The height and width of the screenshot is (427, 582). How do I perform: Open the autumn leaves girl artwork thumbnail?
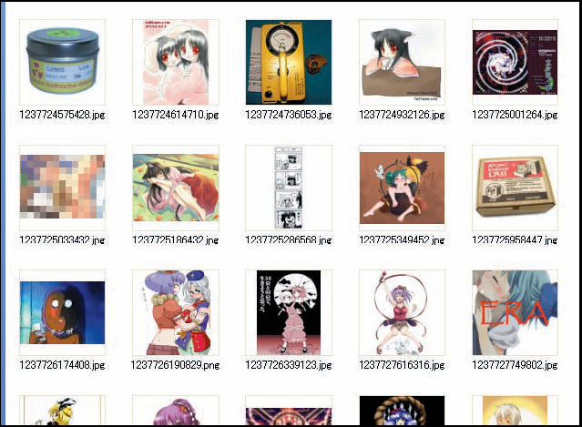(176, 188)
